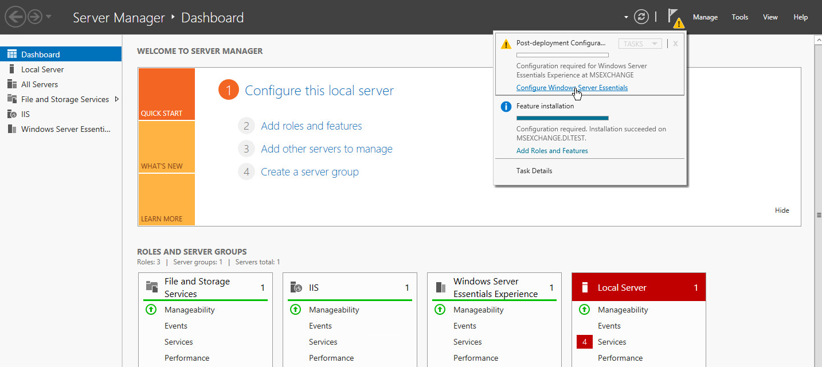Viewport: 822px width, 367px height.
Task: Click the Feature installation progress bar
Action: [x=562, y=118]
